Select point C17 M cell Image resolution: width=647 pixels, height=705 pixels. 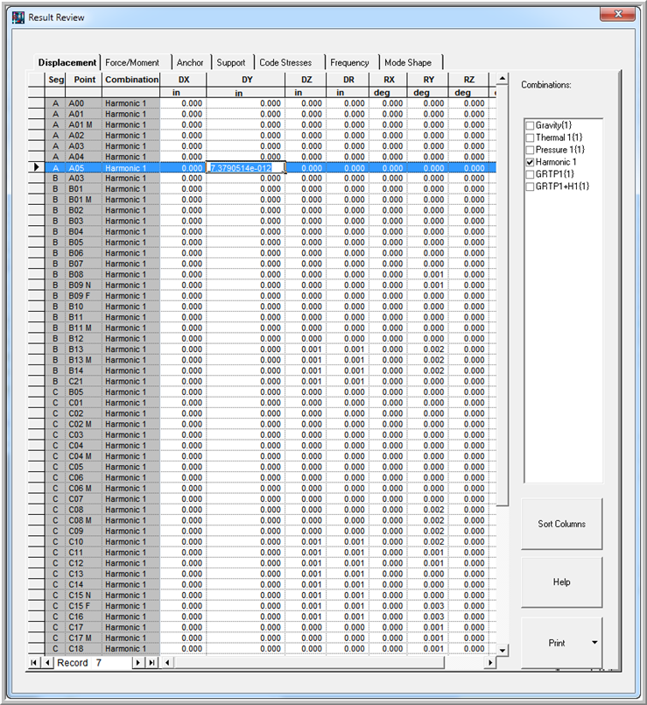click(x=84, y=638)
